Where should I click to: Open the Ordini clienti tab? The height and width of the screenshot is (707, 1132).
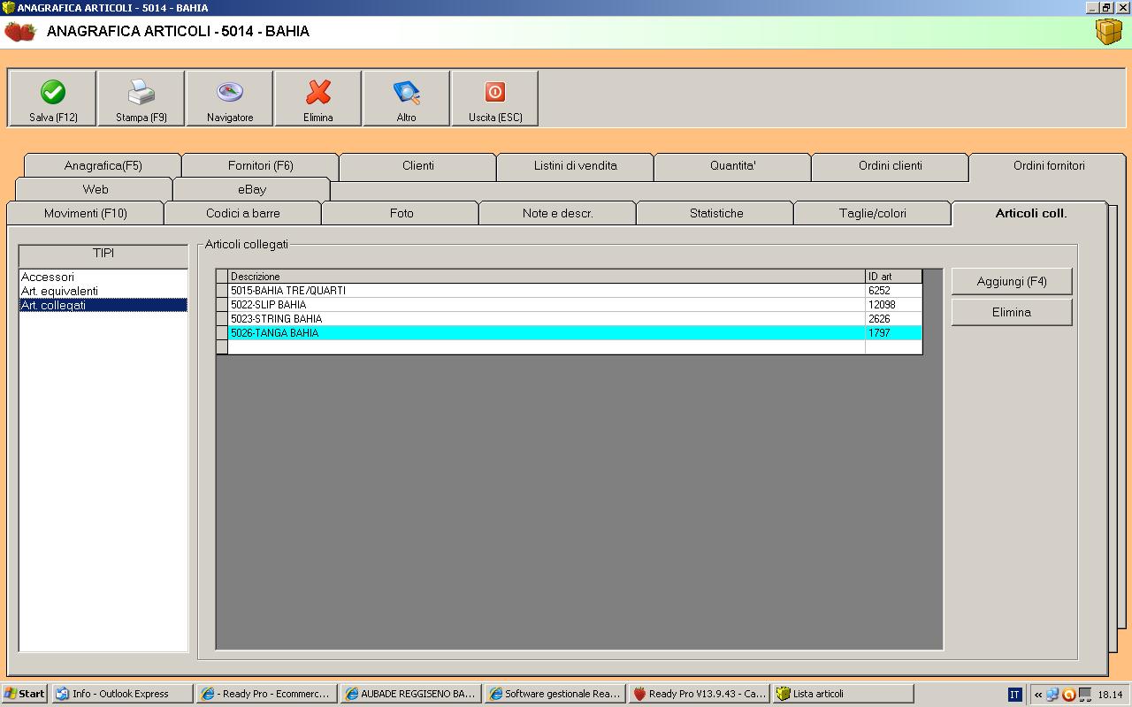891,165
